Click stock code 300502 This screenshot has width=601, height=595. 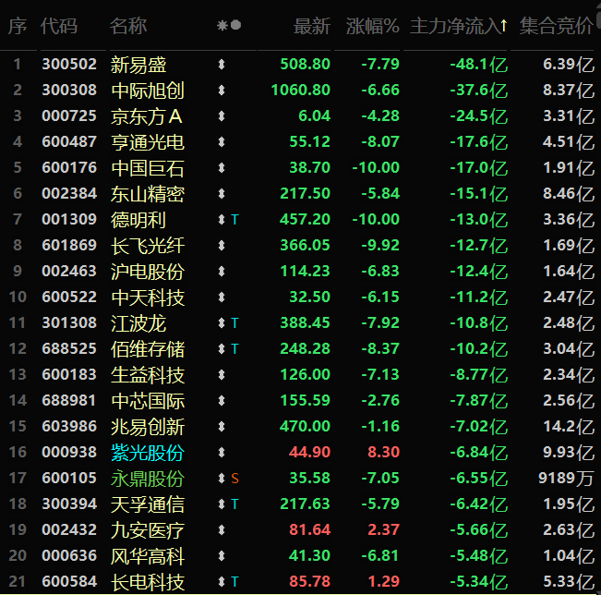[69, 64]
